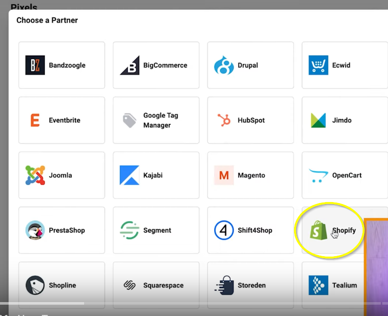Click the Joomla logo icon
388x316 pixels.
[x=35, y=175]
